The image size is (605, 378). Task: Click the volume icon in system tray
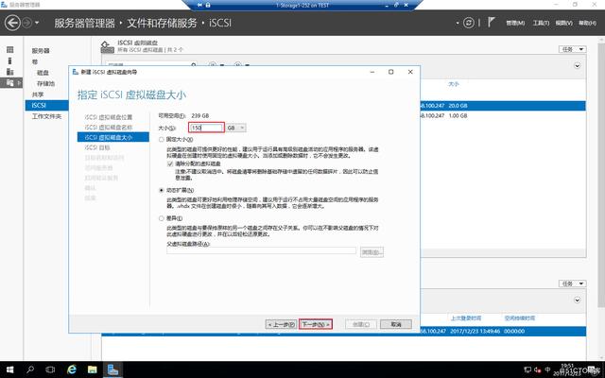click(x=537, y=369)
